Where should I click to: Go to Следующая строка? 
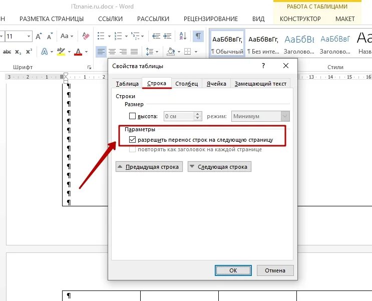[x=219, y=167]
